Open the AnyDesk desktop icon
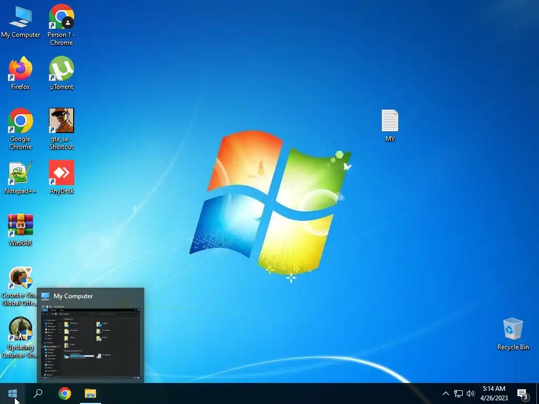This screenshot has height=404, width=539. point(61,178)
